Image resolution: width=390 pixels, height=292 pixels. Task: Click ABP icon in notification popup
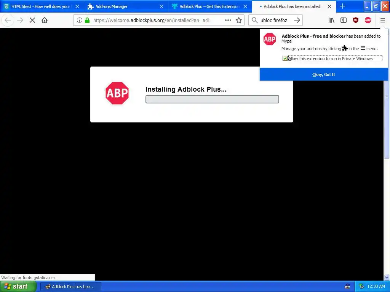(x=270, y=39)
